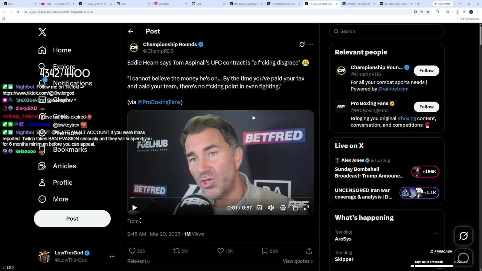Bookmark the post showing 888 bookmarks
The image size is (482, 271).
tap(265, 251)
